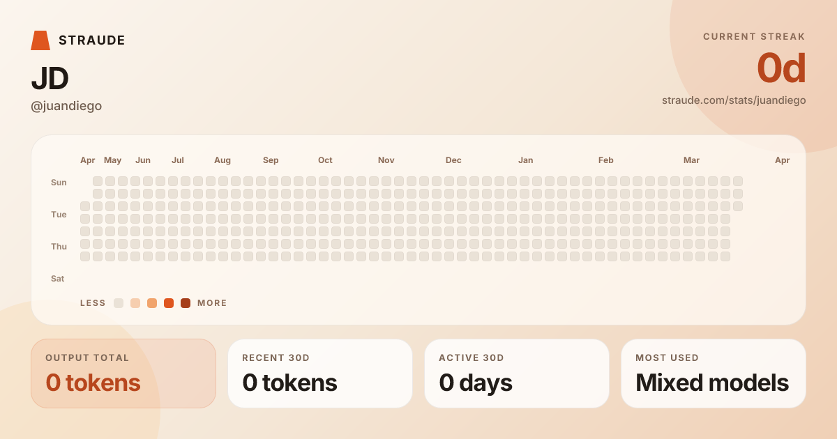The height and width of the screenshot is (439, 837).
Task: Click the Dec month label in heatmap
Action: pos(453,160)
